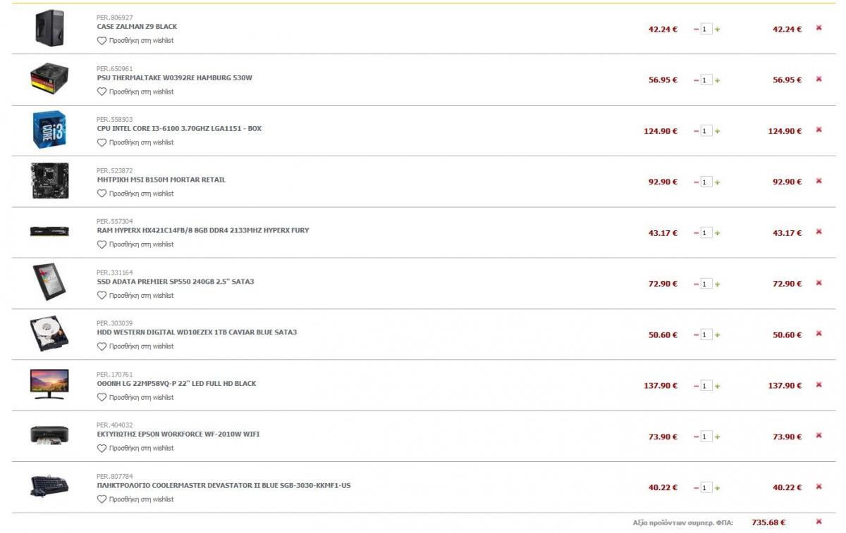Increase quantity of CPU Intel Core i3-6100
This screenshot has height=533, width=846.
click(718, 131)
